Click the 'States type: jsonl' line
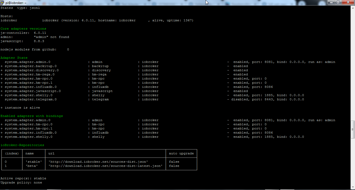Screen dimensions: 355x190 (20, 8)
